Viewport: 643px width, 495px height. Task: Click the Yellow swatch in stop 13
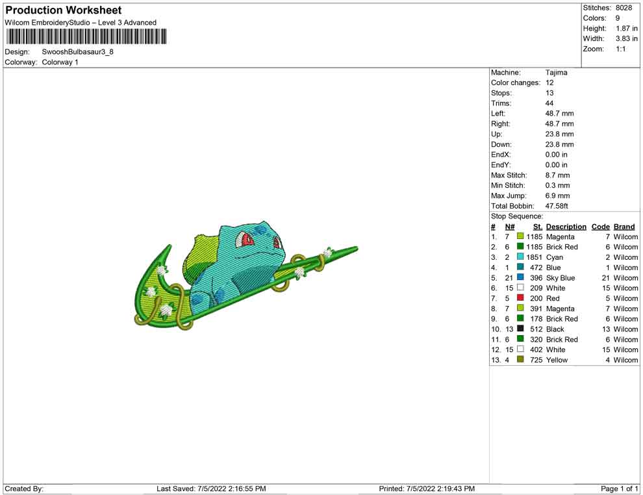coord(520,359)
